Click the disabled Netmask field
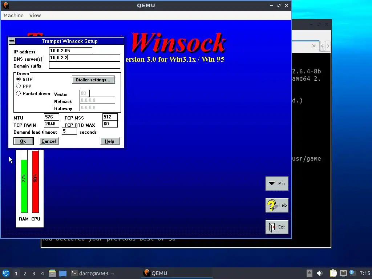 pos(97,100)
